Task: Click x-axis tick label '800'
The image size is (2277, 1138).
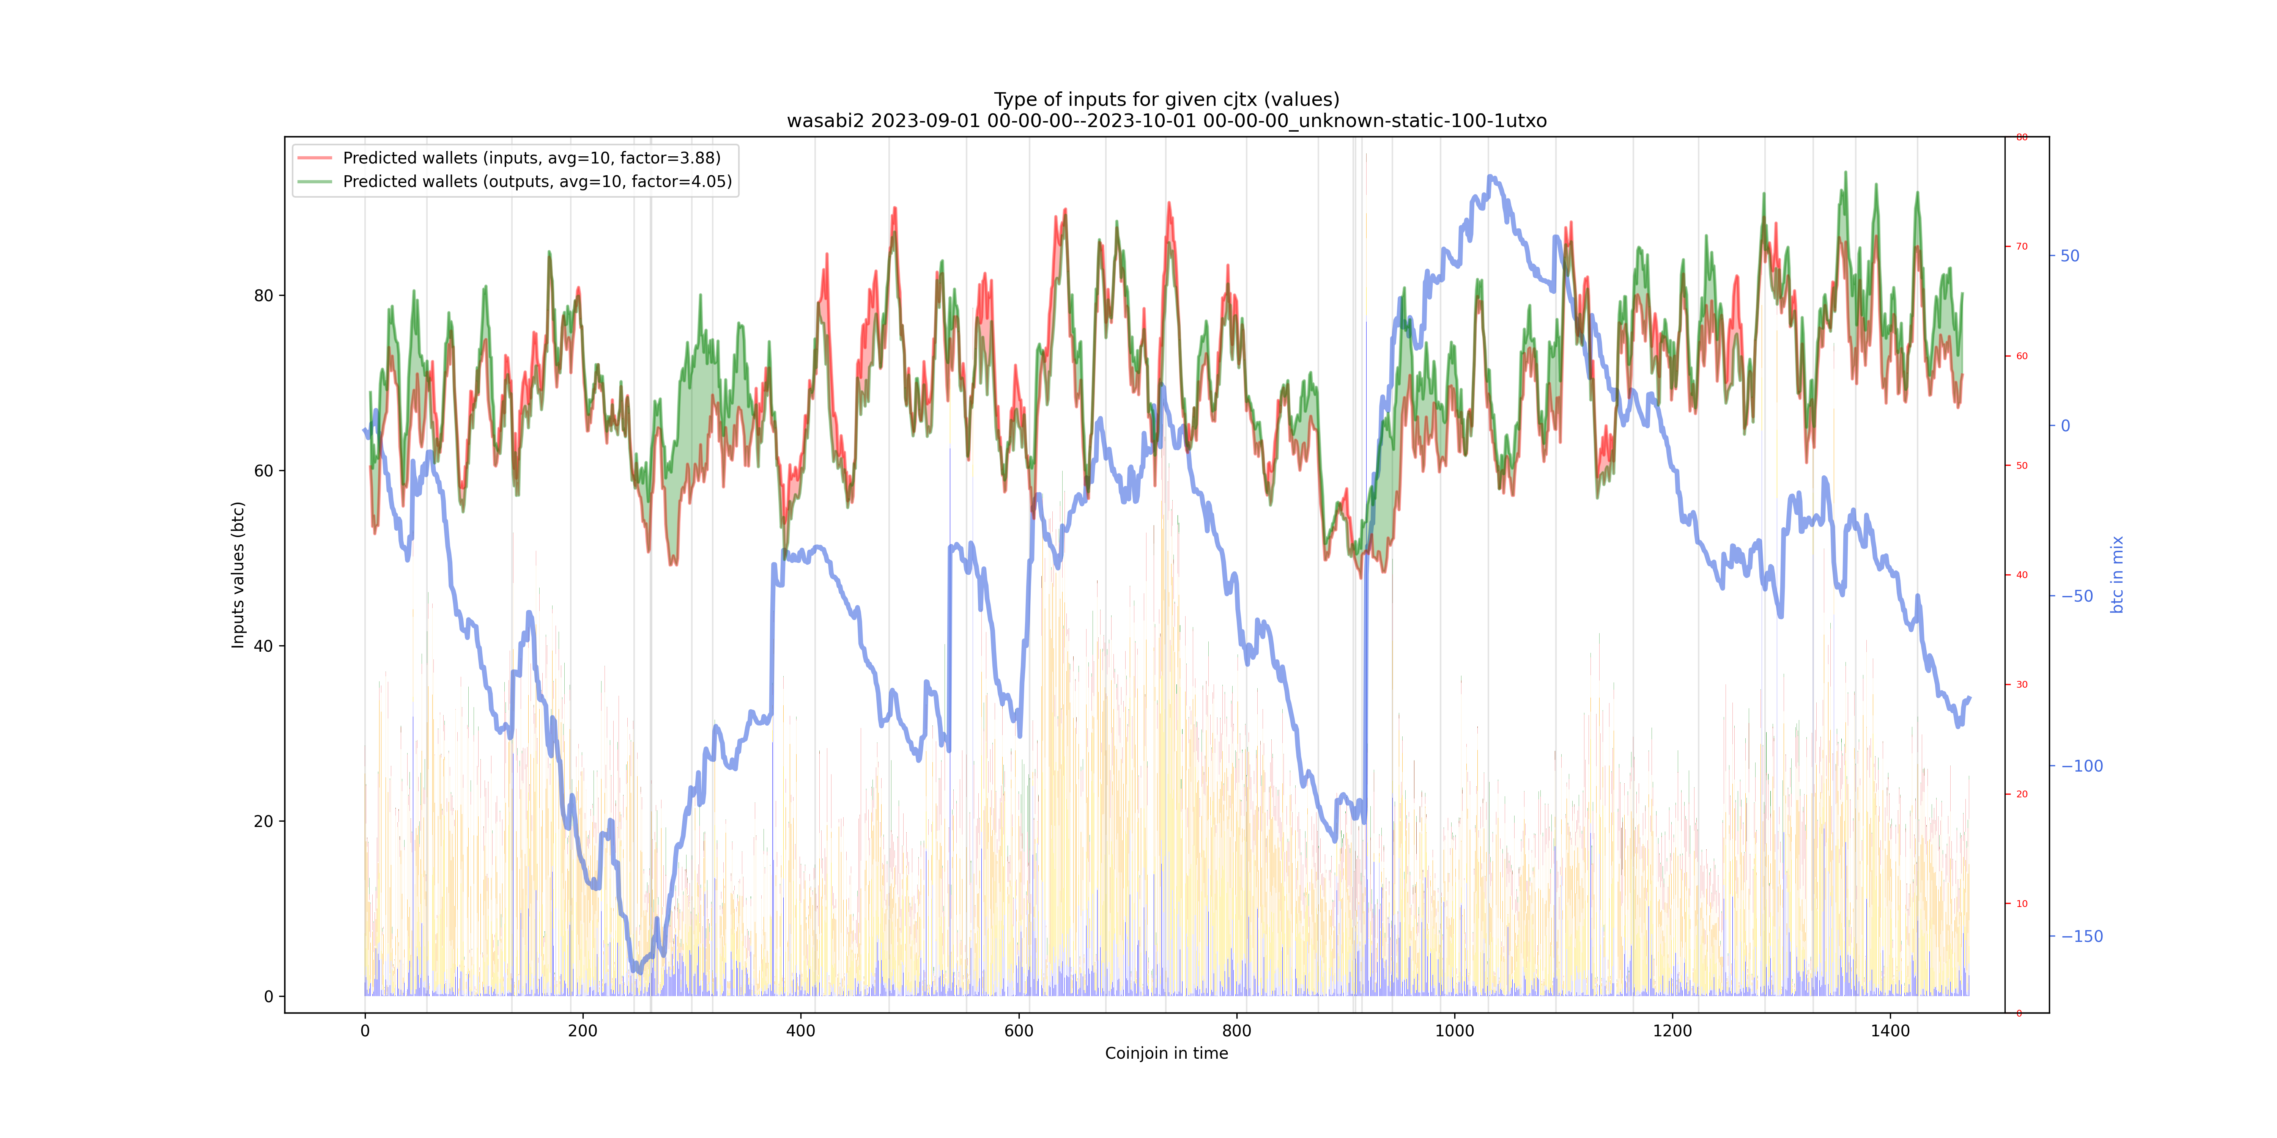Action: point(1237,1030)
